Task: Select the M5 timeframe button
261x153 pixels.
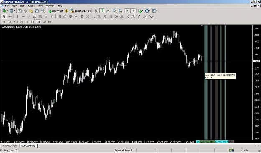Action: pyautogui.click(x=10, y=22)
